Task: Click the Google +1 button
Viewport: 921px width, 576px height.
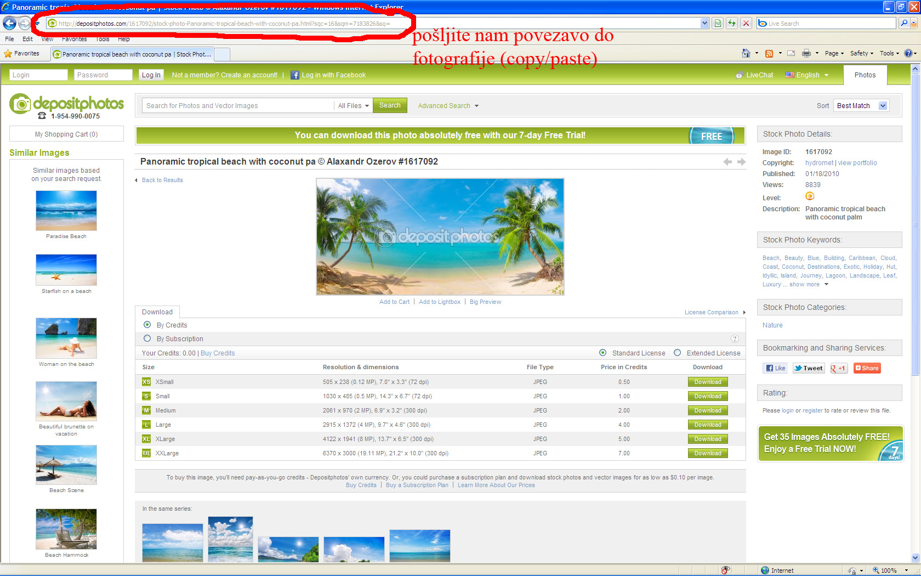Action: [x=838, y=368]
